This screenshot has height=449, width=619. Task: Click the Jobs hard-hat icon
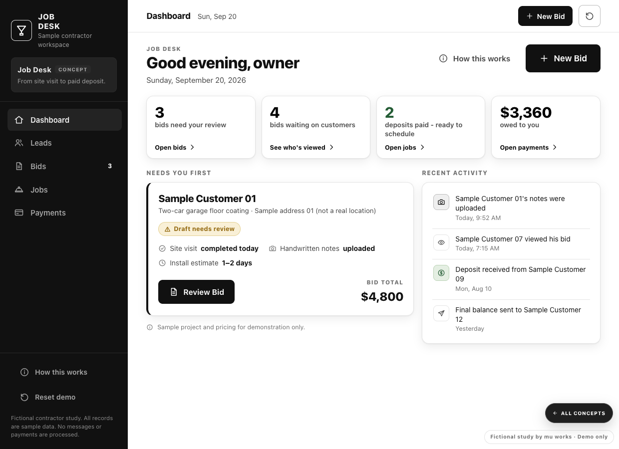point(19,190)
